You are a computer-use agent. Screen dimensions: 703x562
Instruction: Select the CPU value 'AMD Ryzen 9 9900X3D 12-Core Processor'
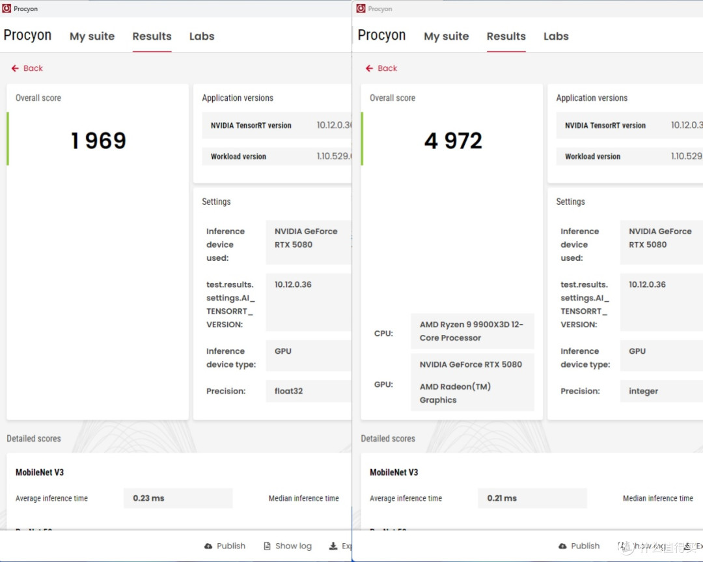point(471,331)
